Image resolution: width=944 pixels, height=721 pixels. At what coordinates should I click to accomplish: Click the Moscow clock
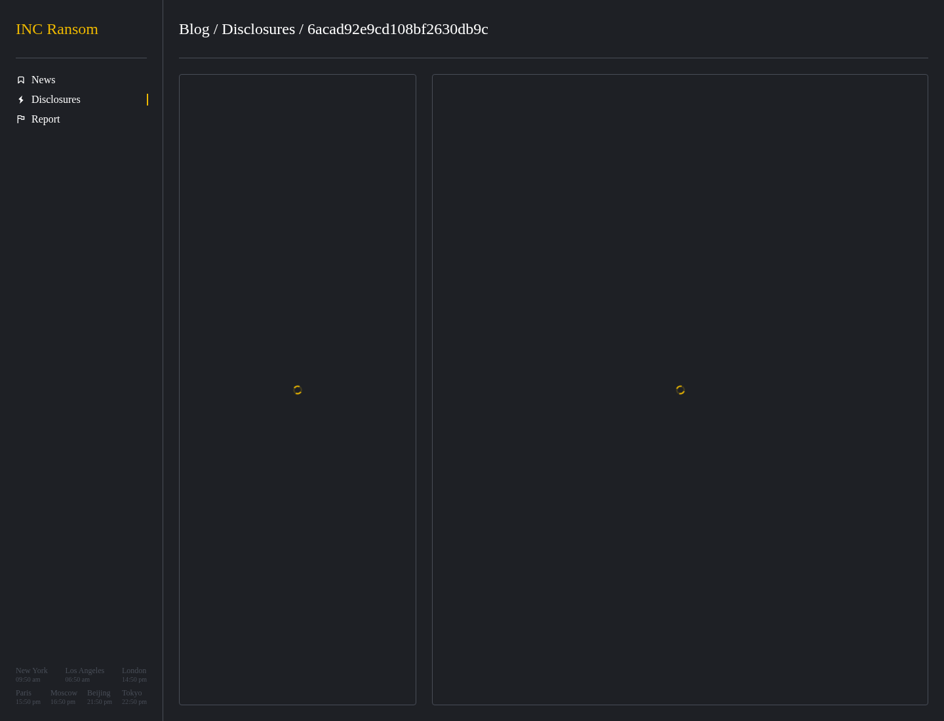click(x=64, y=697)
